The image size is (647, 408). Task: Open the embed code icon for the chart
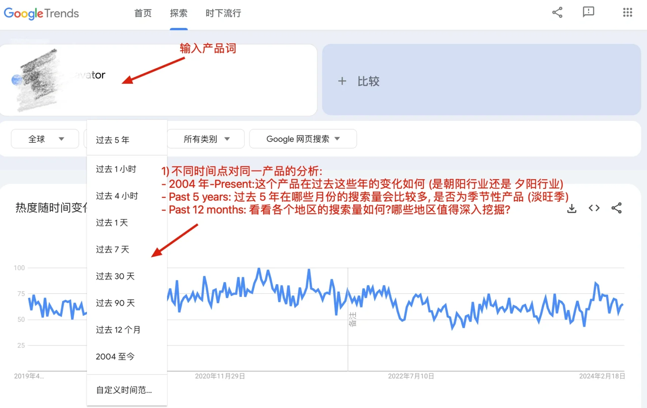click(594, 208)
